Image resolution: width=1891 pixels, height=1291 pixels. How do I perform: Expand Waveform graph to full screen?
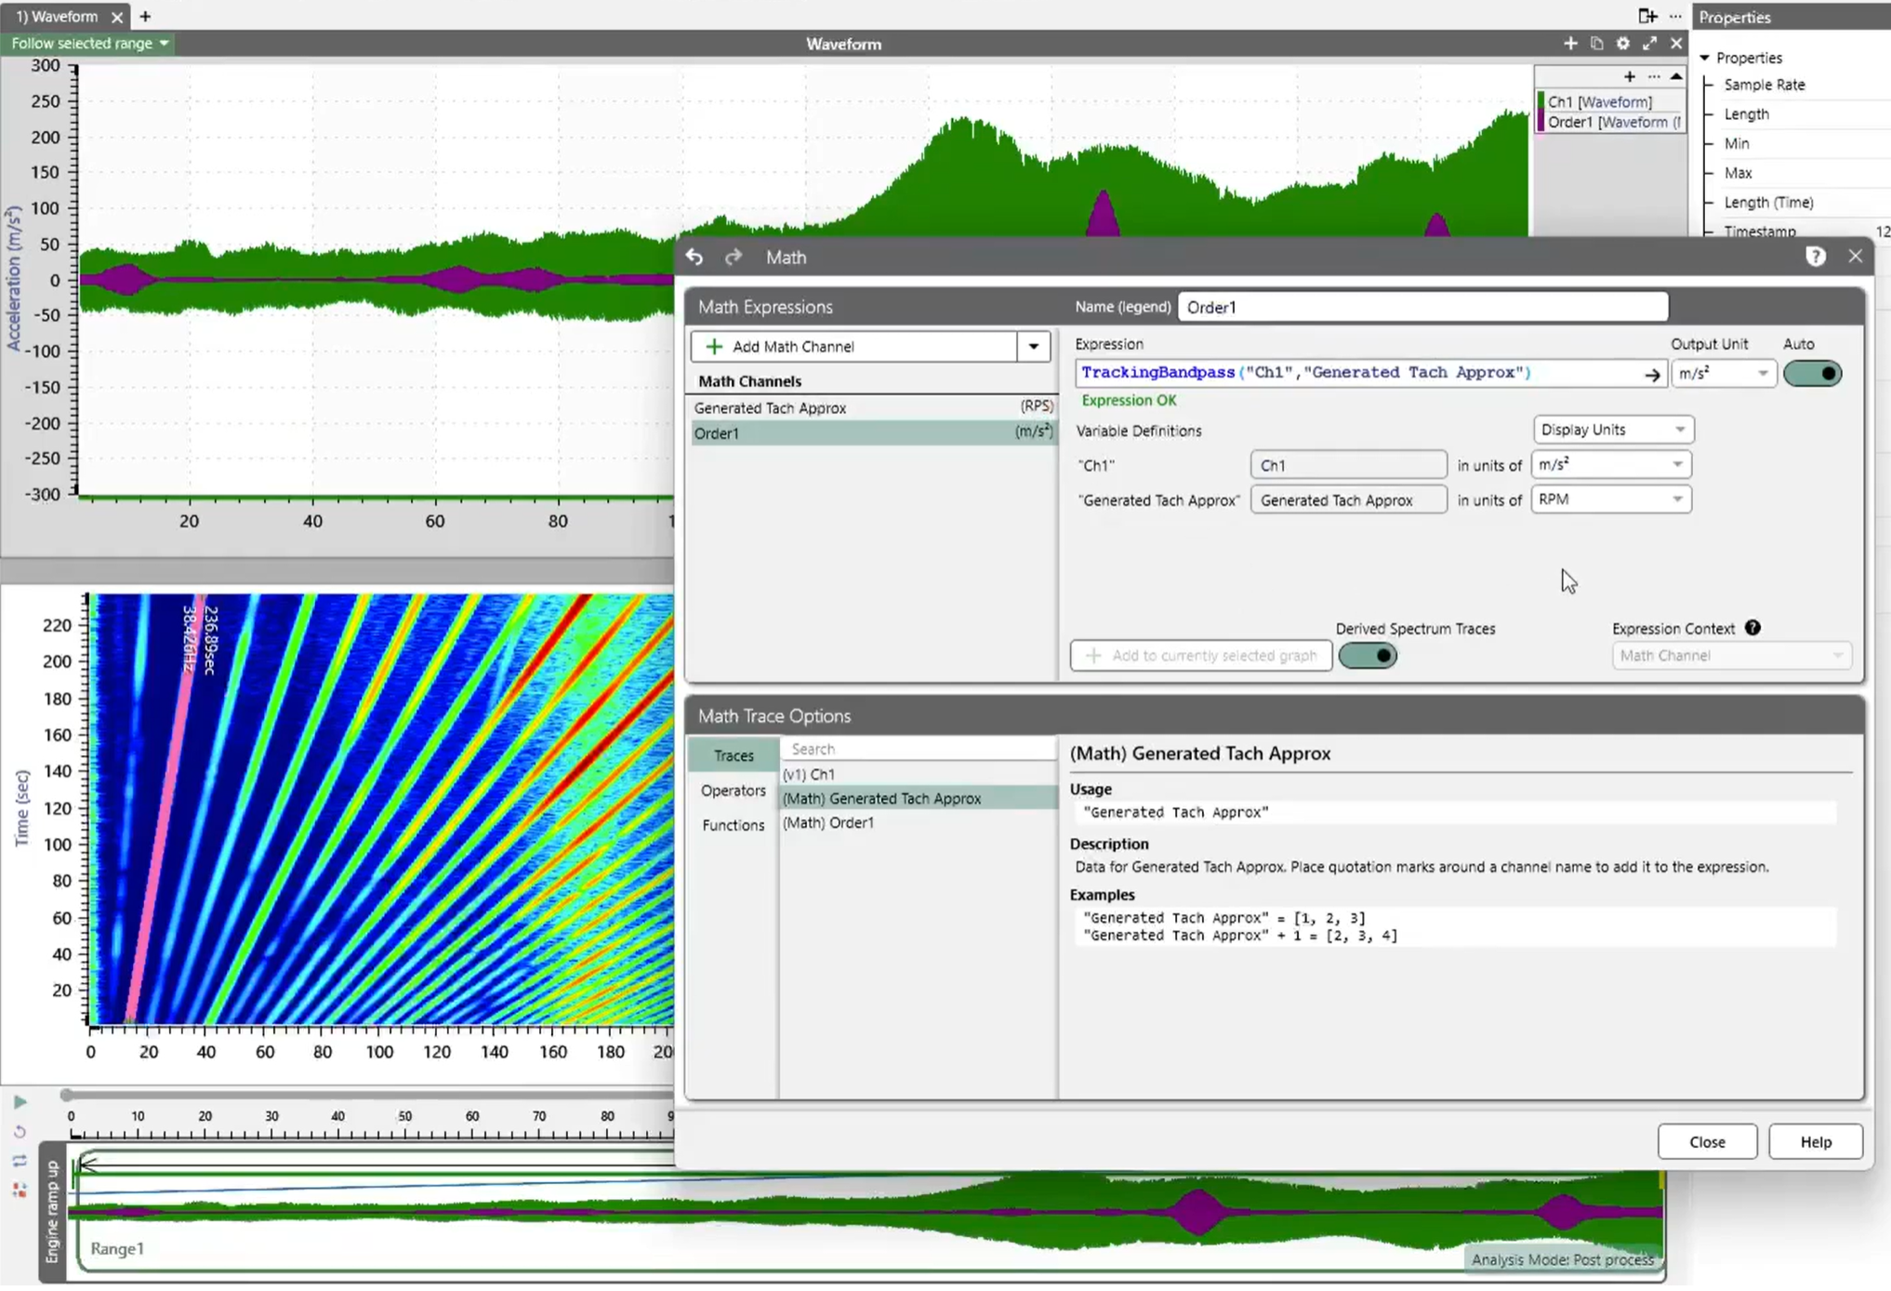1649,44
